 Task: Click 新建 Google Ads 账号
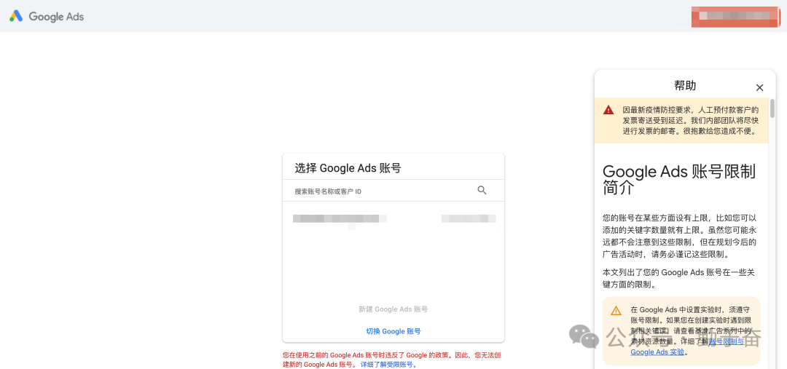(x=393, y=309)
